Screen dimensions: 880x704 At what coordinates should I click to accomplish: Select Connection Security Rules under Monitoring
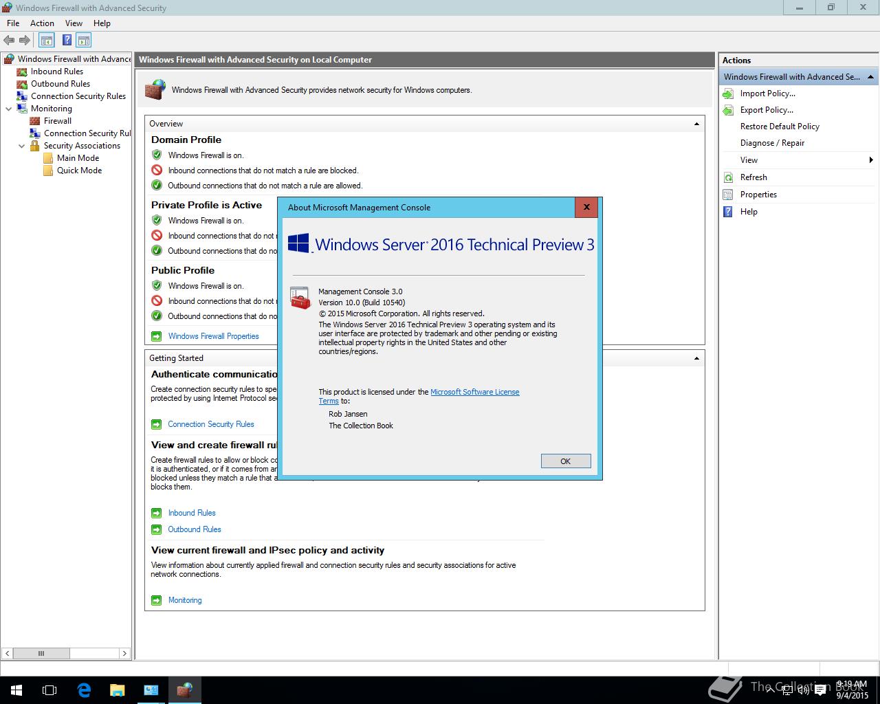87,133
